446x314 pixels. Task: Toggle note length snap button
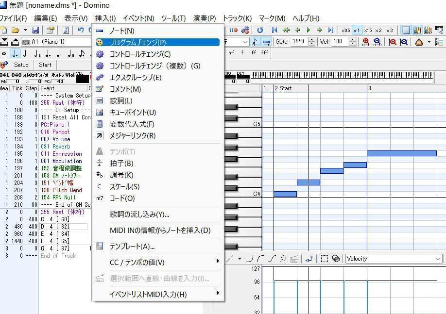pos(255,42)
